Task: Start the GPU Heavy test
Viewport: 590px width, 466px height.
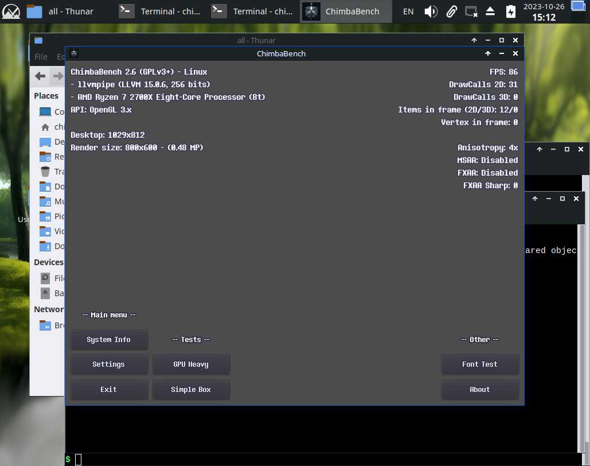Action: pos(191,364)
